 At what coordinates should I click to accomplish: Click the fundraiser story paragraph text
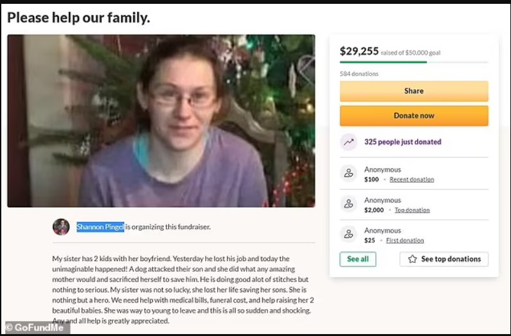(x=183, y=289)
